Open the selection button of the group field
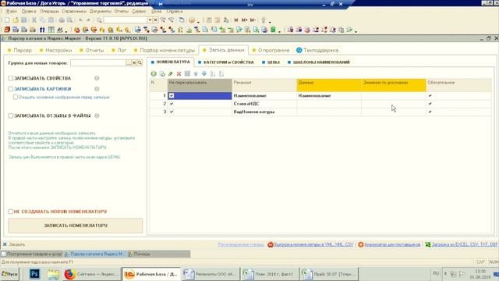499x281 pixels. click(x=129, y=62)
